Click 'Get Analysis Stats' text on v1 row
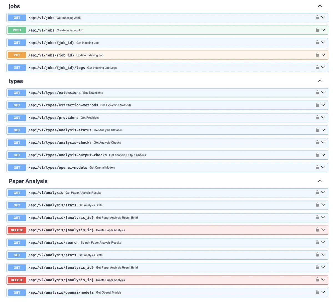This screenshot has height=303, width=333. coord(90,205)
